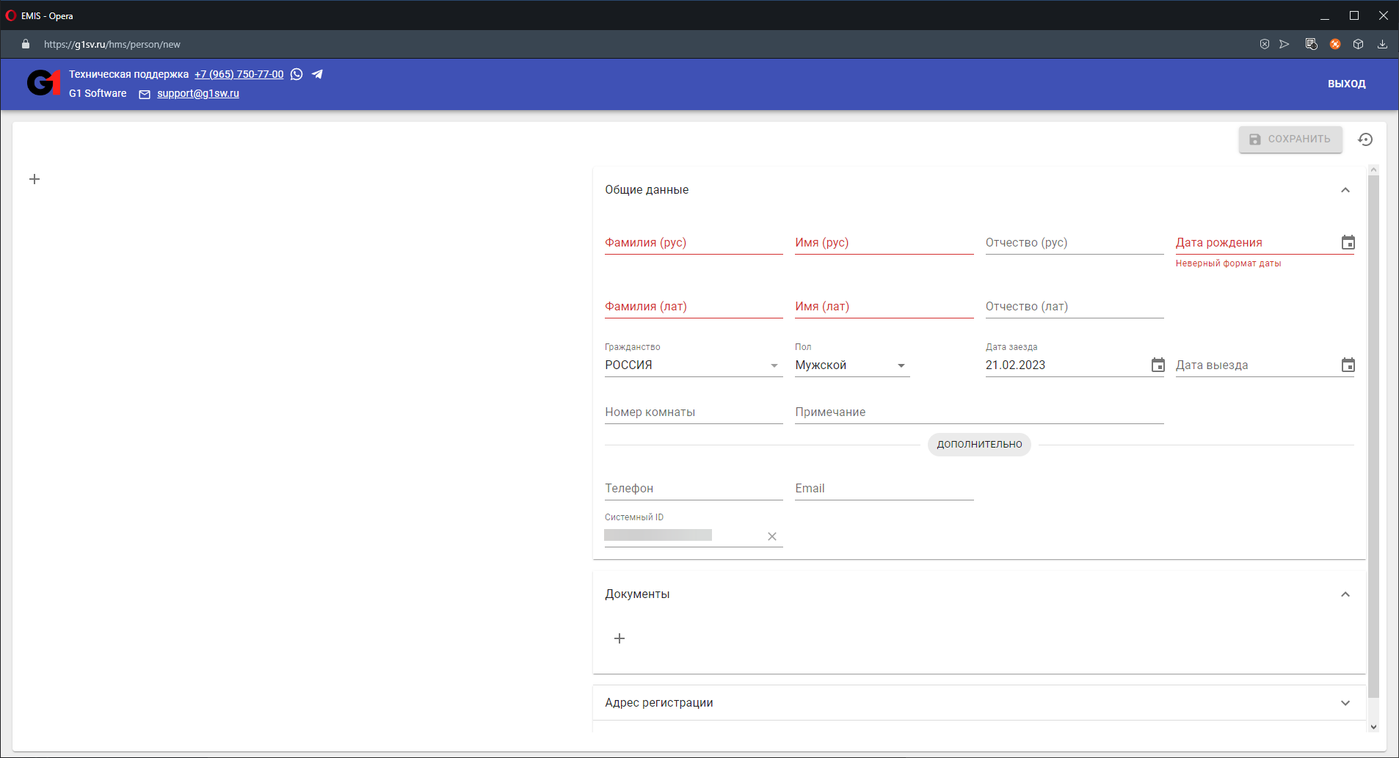
Task: Click the СОХРАНИТЬ button
Action: pos(1290,139)
